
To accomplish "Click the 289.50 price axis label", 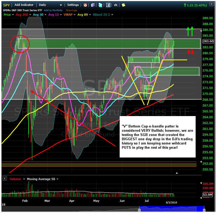I will click(208, 18).
